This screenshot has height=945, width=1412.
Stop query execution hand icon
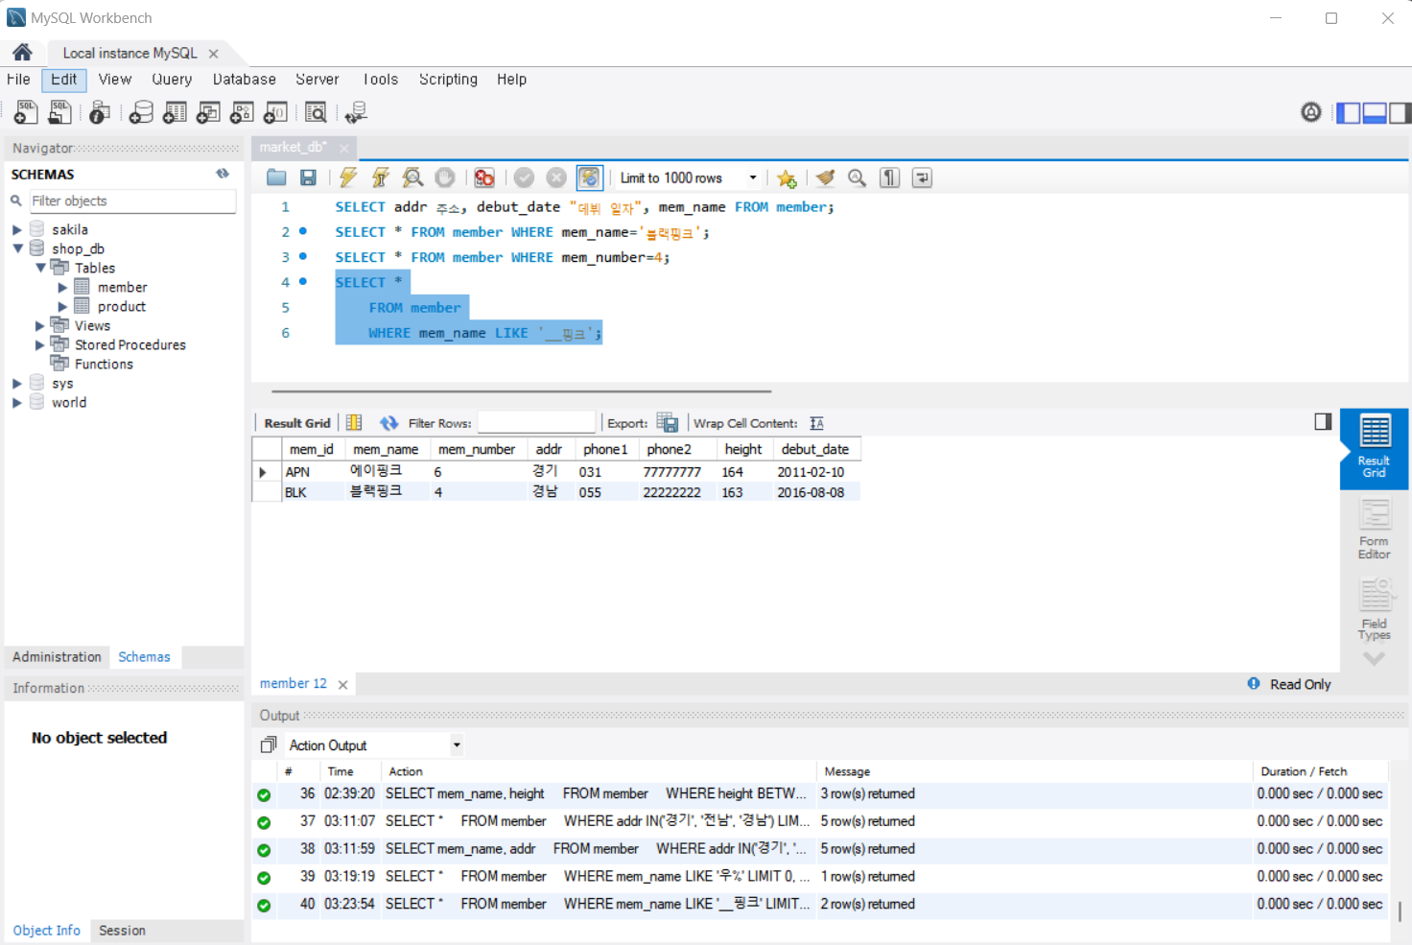[445, 177]
